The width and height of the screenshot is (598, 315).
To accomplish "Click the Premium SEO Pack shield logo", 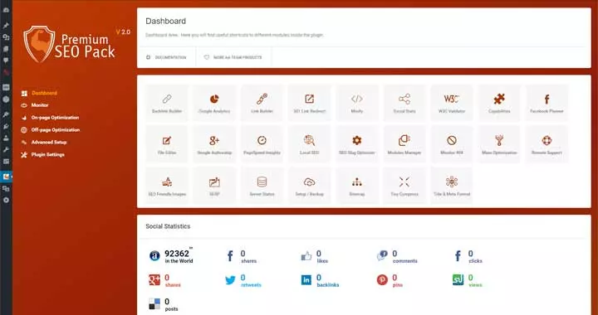I will point(39,44).
